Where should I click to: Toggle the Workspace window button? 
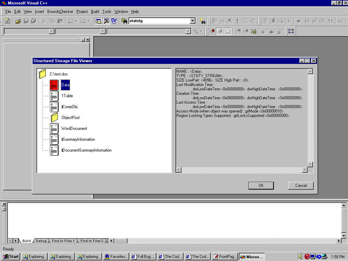98,21
